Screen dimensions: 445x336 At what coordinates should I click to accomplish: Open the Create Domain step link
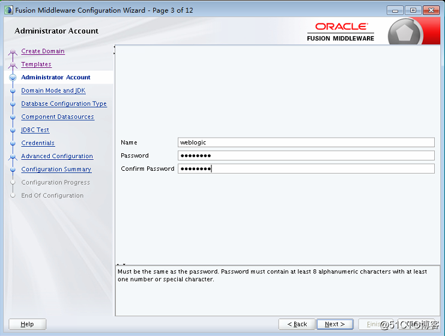click(x=43, y=51)
